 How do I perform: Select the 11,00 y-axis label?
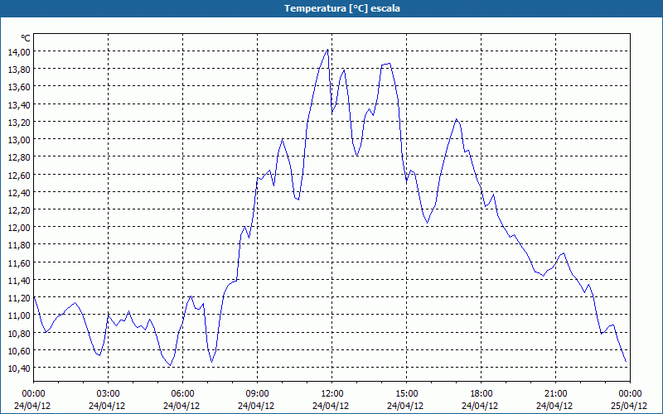[x=19, y=315]
